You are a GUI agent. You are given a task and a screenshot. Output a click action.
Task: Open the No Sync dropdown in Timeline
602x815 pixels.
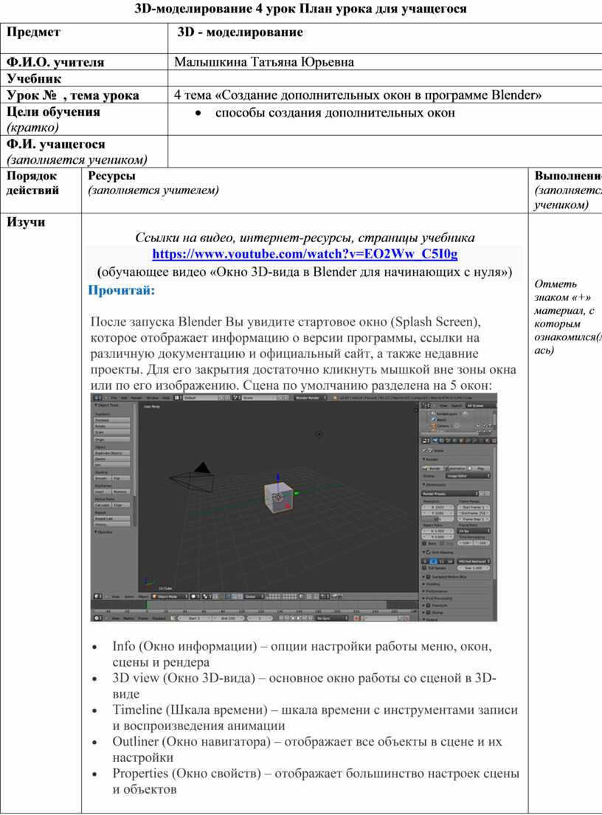(x=331, y=618)
